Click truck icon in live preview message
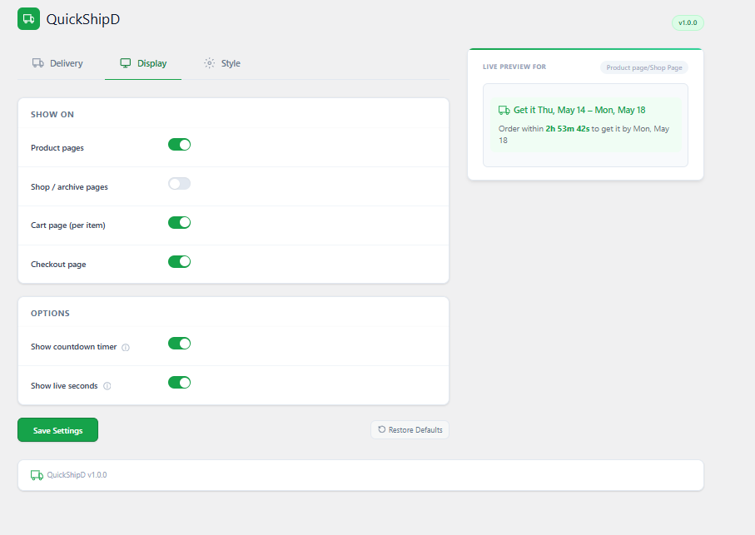This screenshot has height=535, width=755. coord(504,110)
